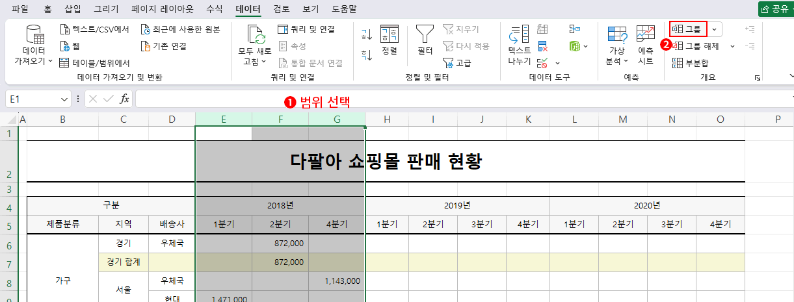Click the data validation icon
Viewport: 794px width, 302px height.
click(542, 63)
